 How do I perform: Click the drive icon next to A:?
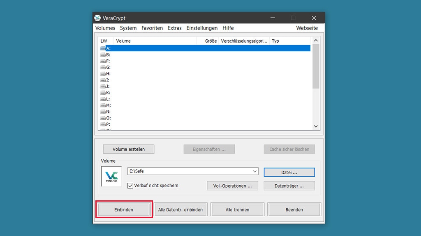[102, 48]
